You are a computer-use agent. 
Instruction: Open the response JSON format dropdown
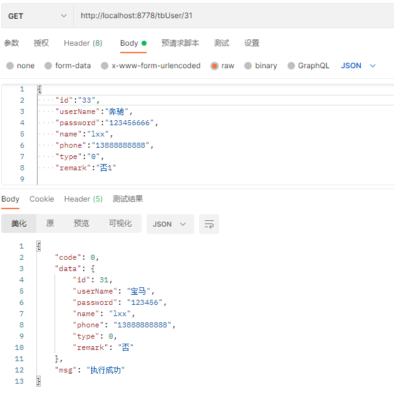tap(170, 224)
